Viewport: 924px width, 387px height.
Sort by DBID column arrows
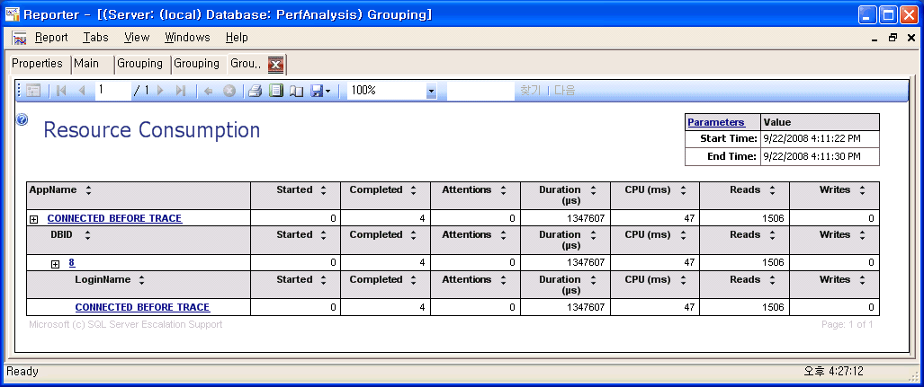88,234
